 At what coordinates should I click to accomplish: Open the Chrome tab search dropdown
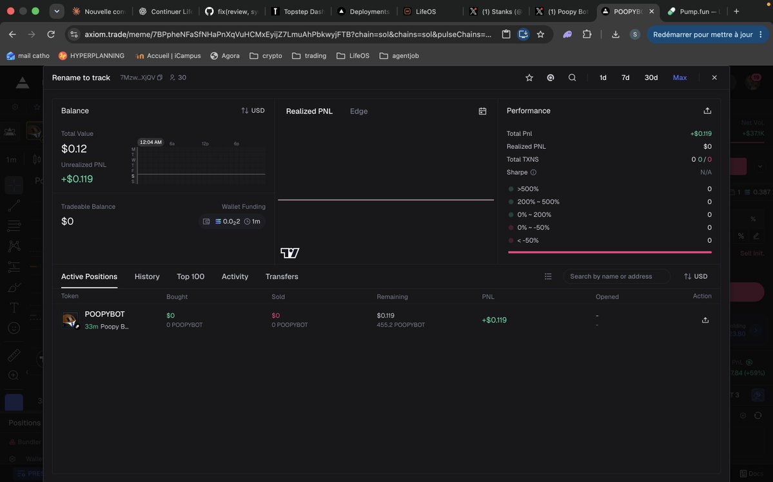pyautogui.click(x=57, y=12)
